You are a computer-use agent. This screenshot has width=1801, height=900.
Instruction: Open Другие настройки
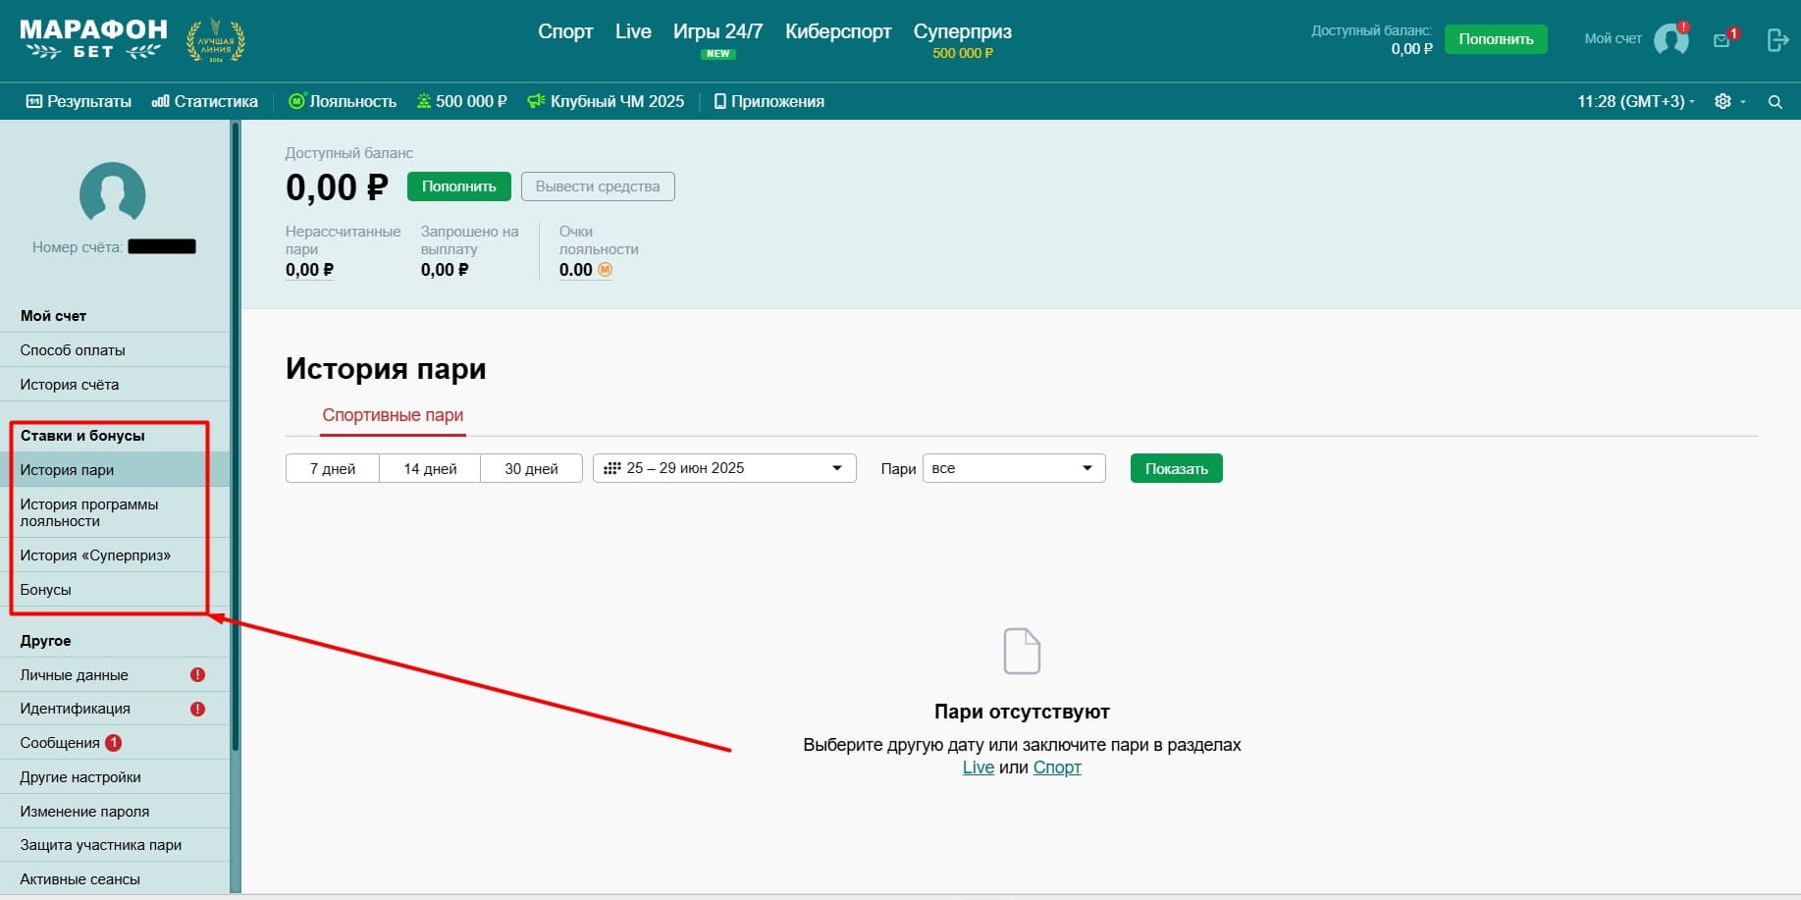tap(115, 777)
